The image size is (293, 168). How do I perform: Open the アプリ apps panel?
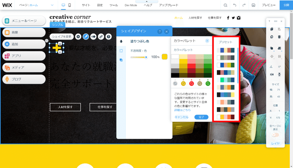coord(24,56)
